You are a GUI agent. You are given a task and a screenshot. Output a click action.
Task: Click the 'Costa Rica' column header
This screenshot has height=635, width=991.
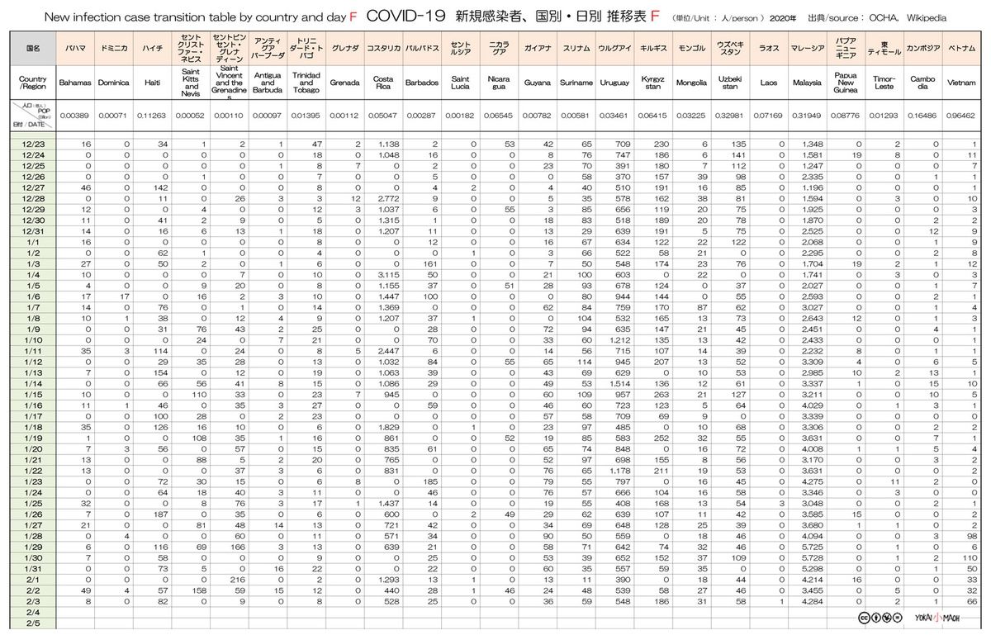click(382, 83)
